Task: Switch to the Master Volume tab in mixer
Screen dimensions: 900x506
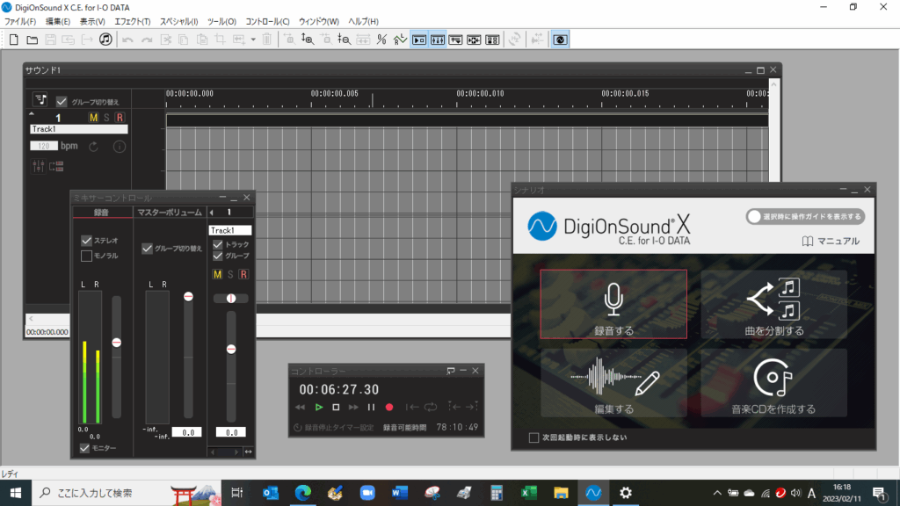Action: [170, 213]
